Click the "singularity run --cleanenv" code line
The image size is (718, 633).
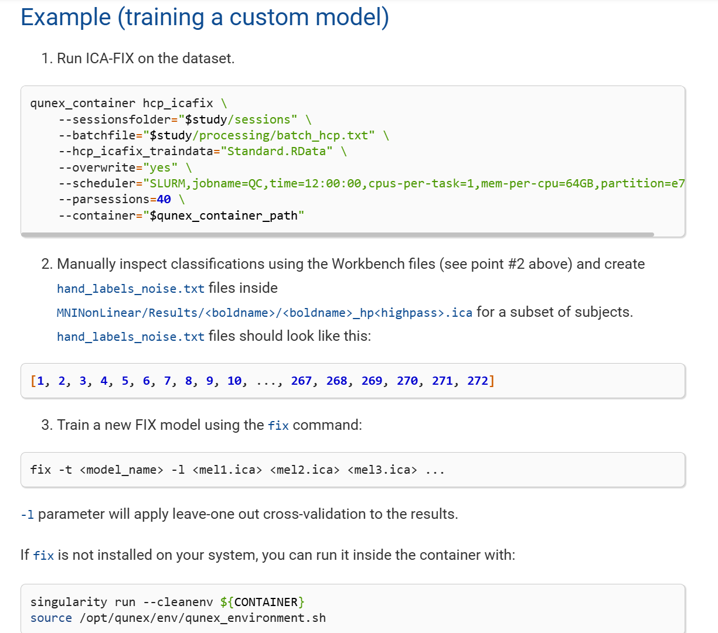[x=167, y=602]
